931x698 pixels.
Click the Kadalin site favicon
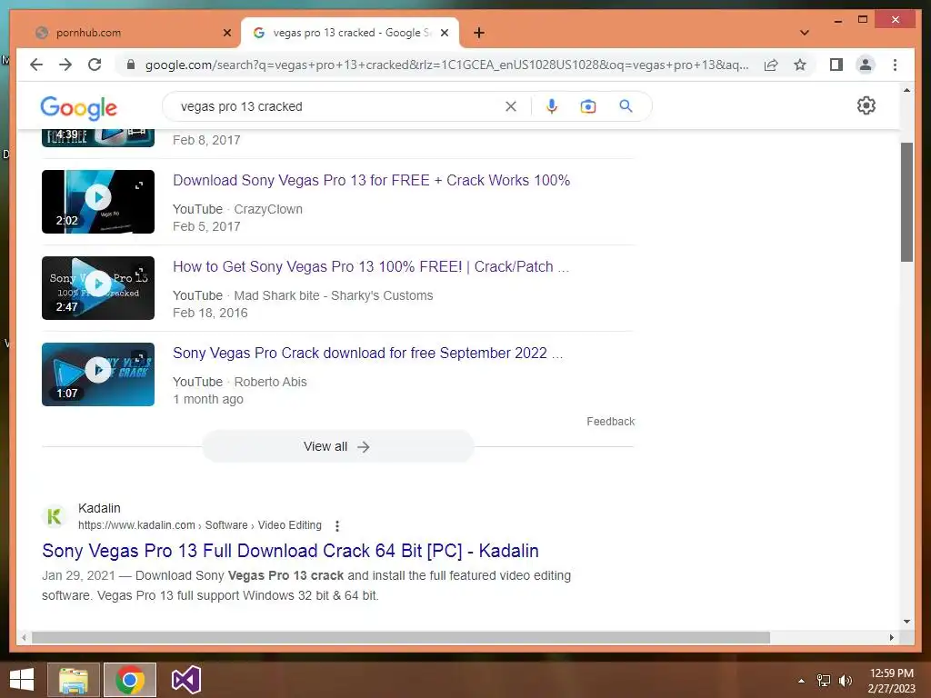point(54,516)
